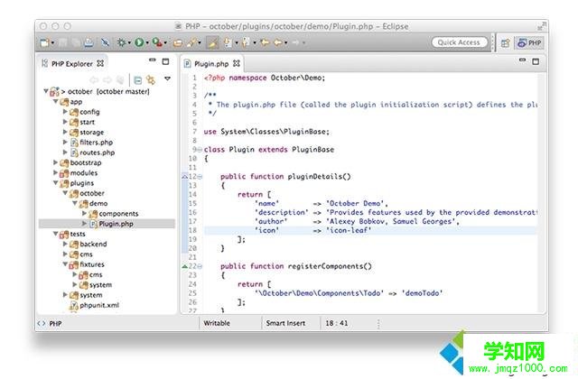Click the Open Type folder toolbar icon
The height and width of the screenshot is (379, 578).
(178, 43)
